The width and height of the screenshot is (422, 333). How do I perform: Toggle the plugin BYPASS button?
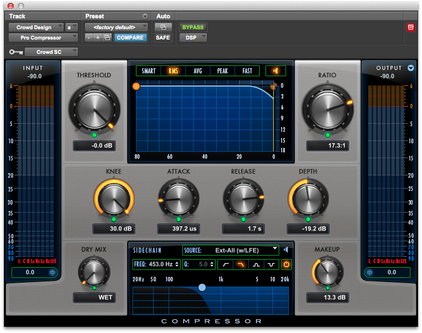(193, 27)
